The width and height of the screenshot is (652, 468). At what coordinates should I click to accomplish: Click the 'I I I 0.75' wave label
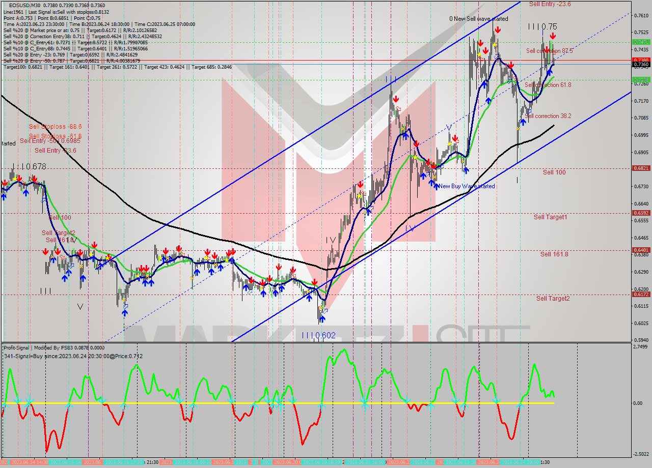[542, 26]
